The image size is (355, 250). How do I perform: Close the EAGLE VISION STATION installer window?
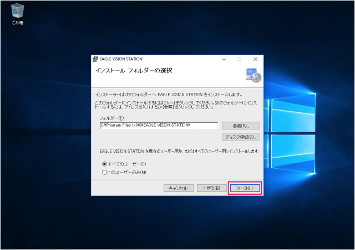click(255, 59)
